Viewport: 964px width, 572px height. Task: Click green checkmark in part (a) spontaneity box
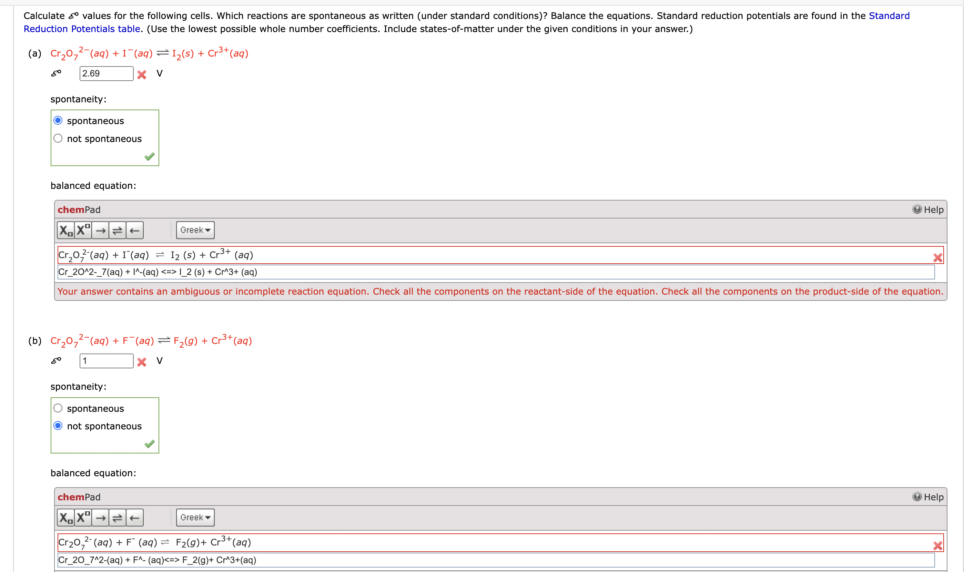point(150,156)
